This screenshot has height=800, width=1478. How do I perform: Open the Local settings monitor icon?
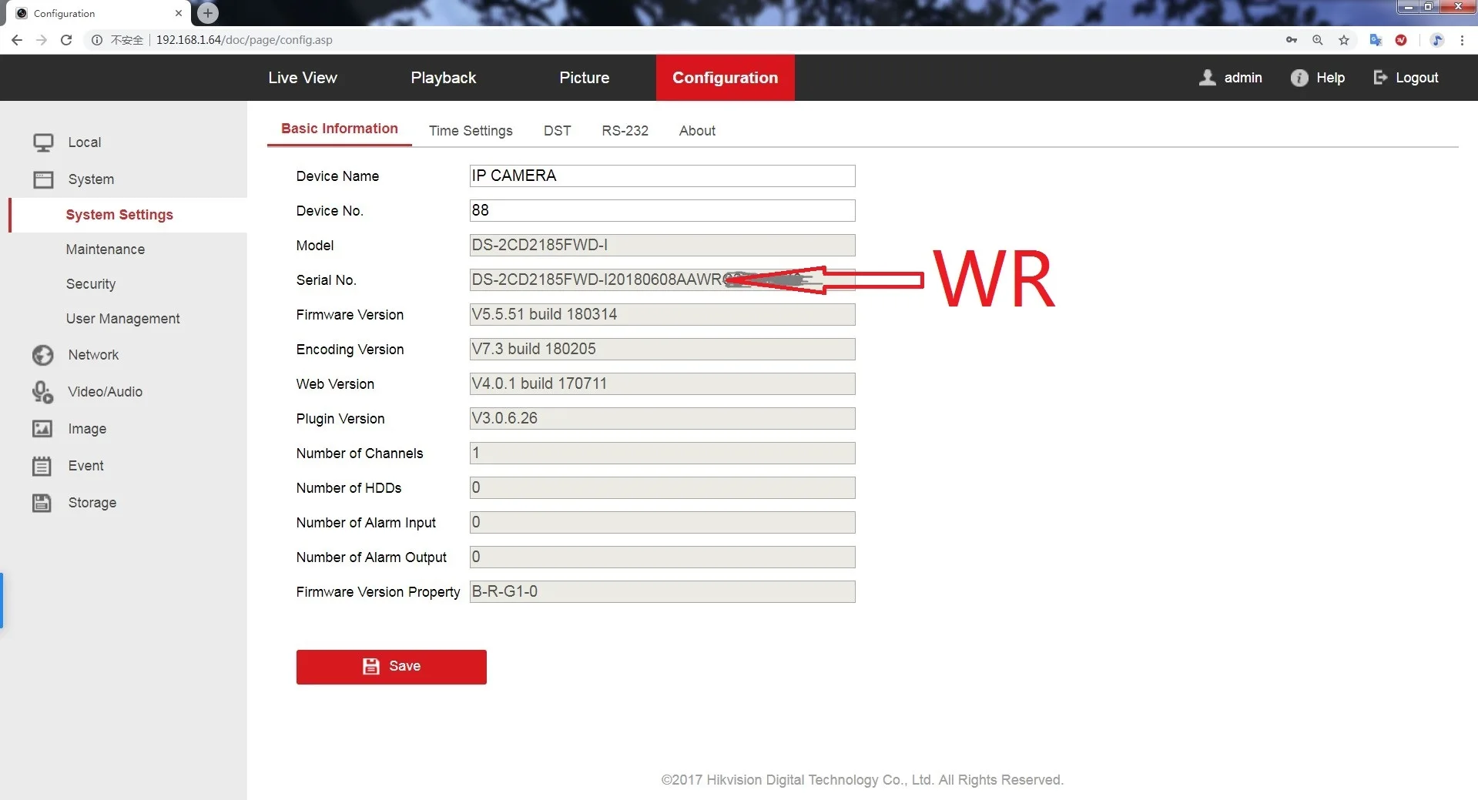(43, 142)
